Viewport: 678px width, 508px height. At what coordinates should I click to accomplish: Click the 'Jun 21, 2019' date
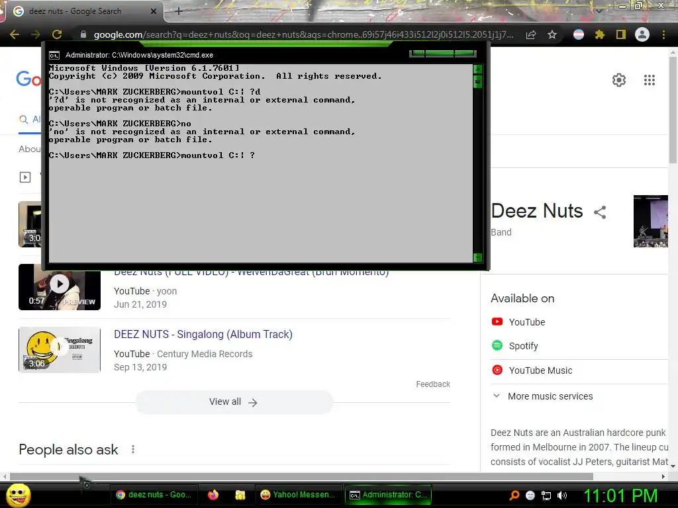click(x=140, y=304)
